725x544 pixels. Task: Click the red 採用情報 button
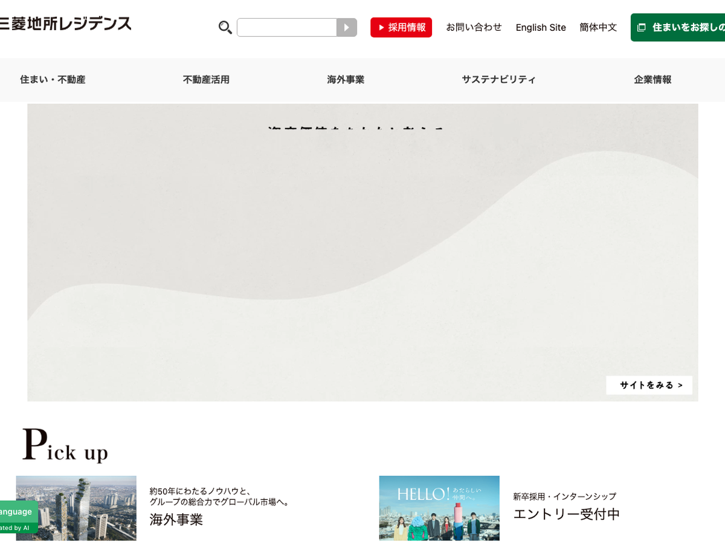[401, 27]
